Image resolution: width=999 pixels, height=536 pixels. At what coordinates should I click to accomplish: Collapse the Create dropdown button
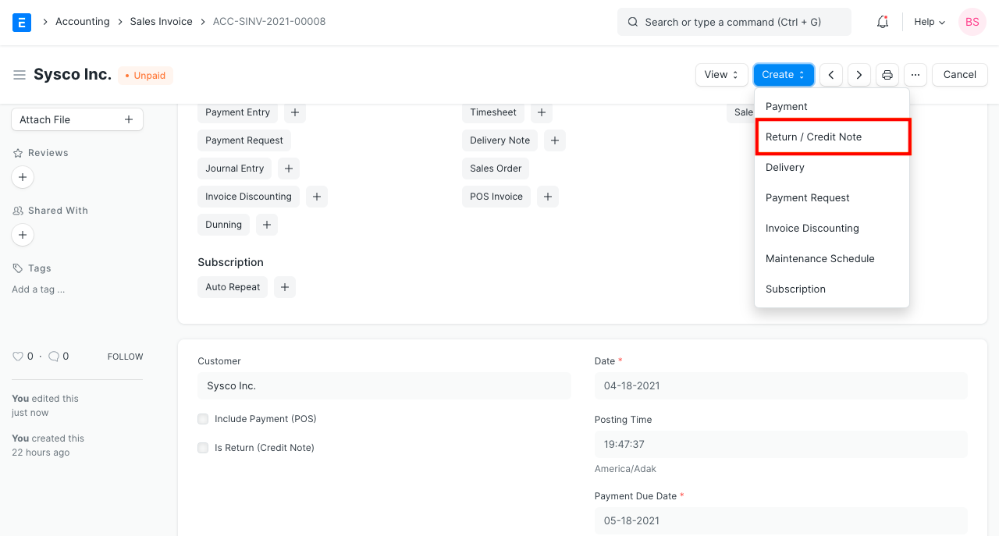(x=784, y=75)
